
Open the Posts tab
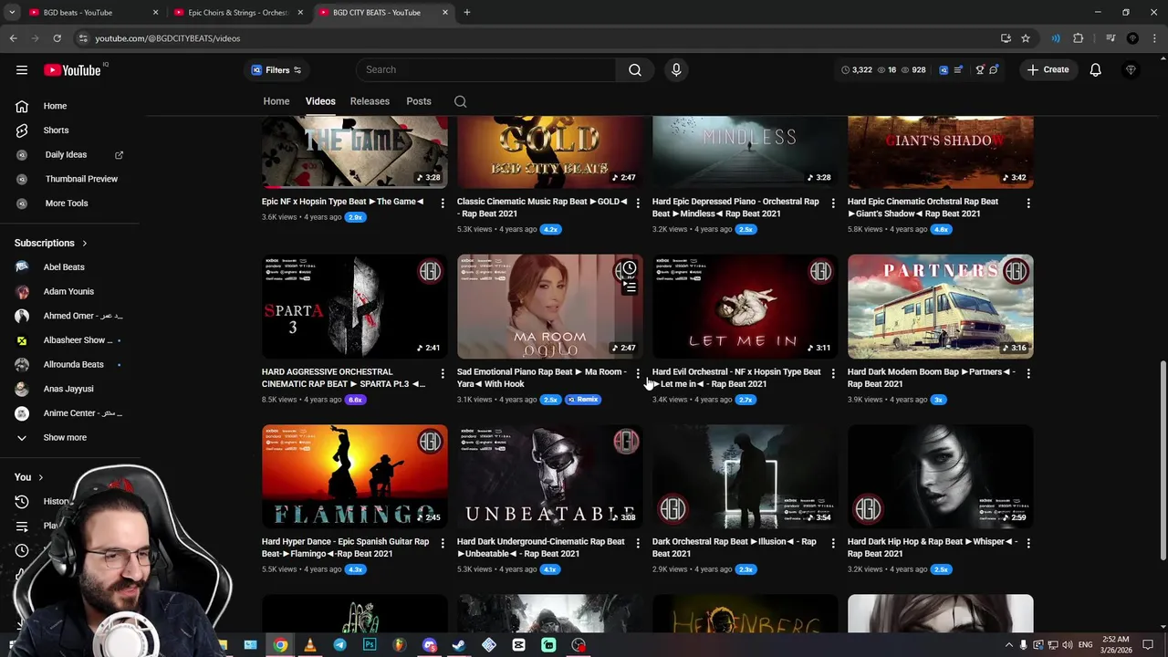click(419, 101)
